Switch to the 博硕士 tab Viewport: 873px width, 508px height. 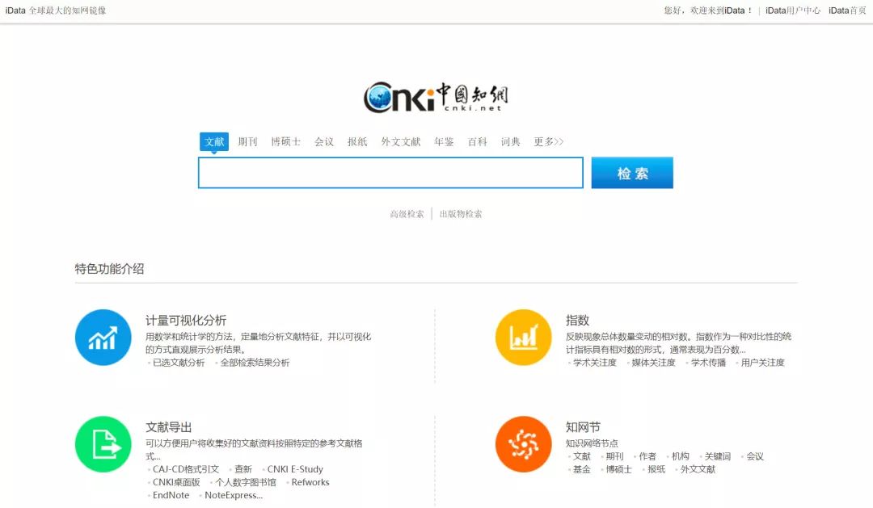coord(285,142)
